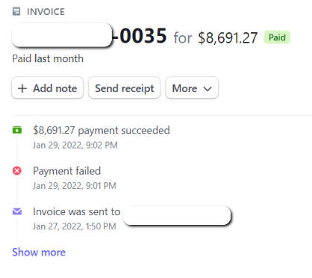This screenshot has height=278, width=312.
Task: Click the plus icon in Add note
Action: pos(22,88)
